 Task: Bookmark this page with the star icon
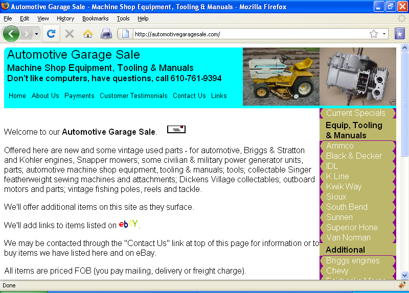[374, 34]
